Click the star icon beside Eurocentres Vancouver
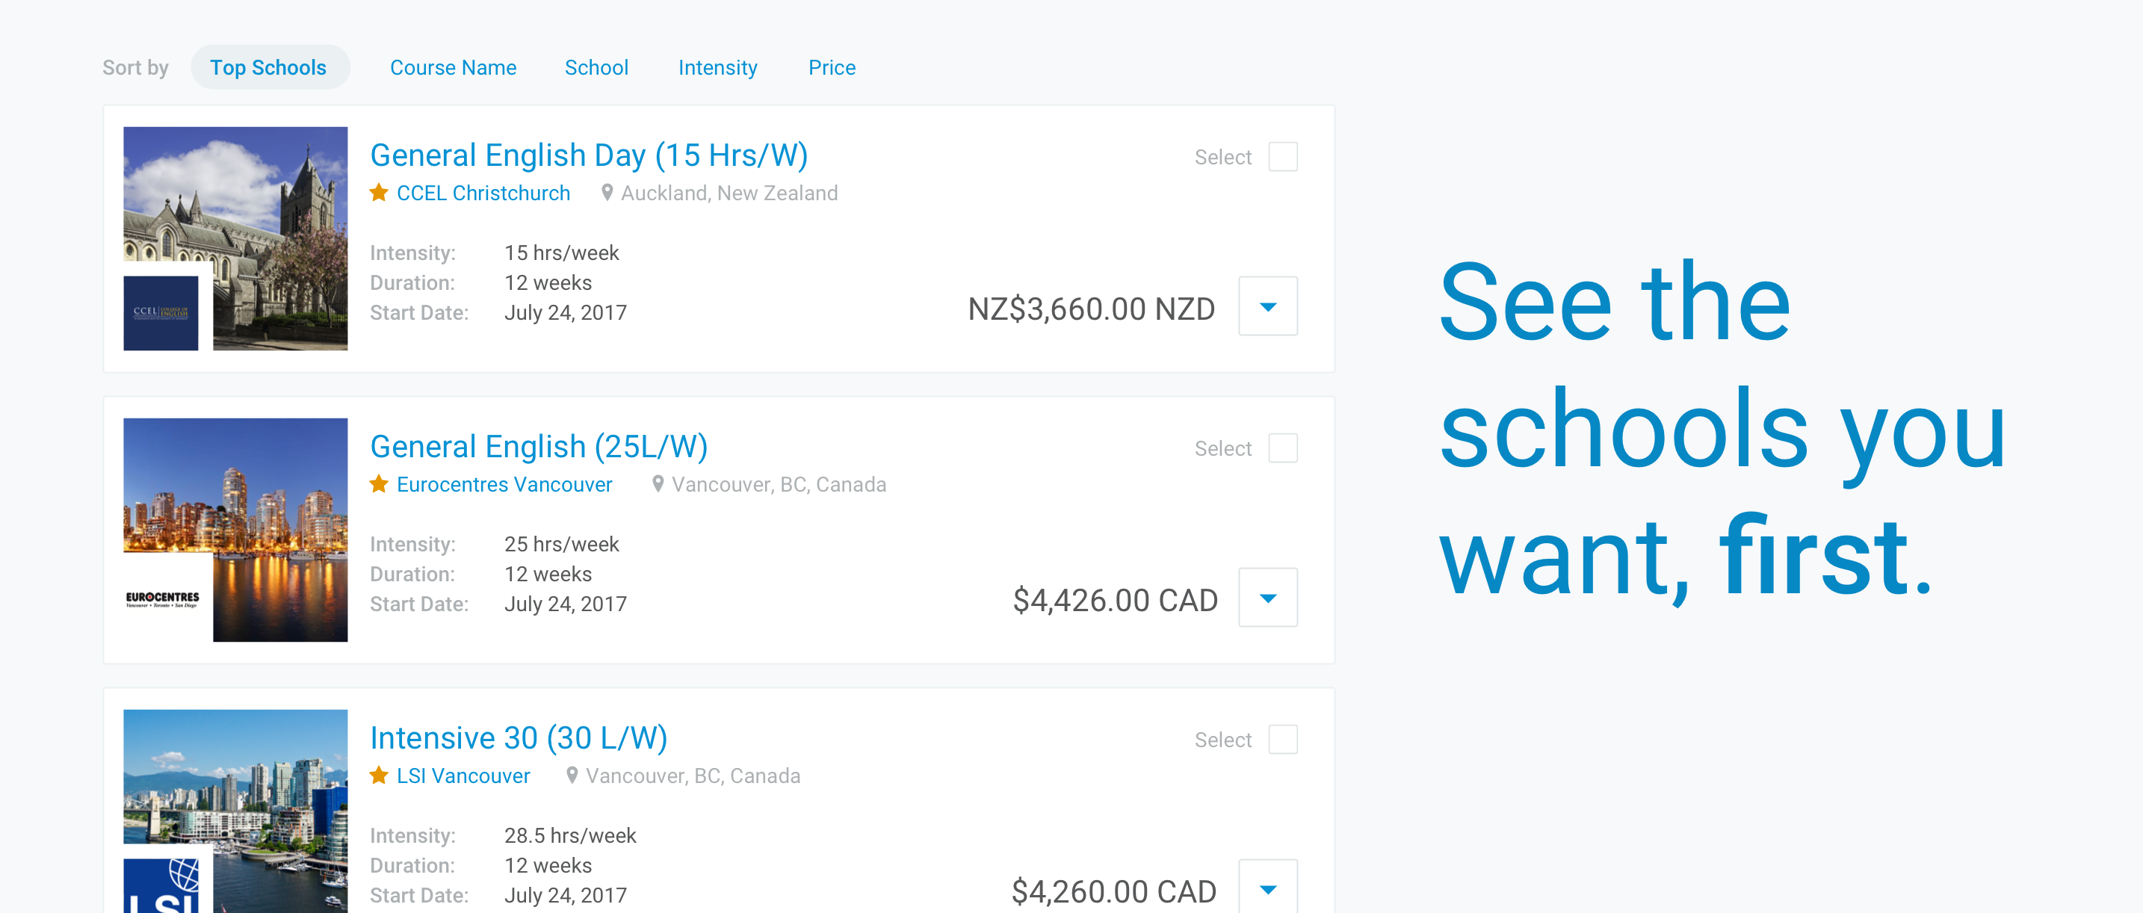 pos(379,484)
